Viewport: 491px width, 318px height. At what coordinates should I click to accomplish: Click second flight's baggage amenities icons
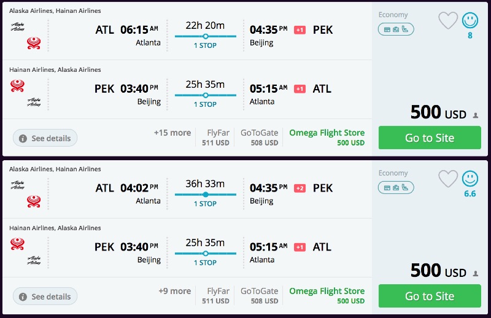396,187
